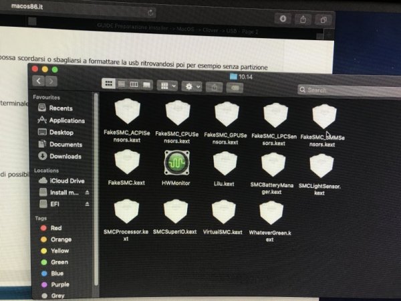Open the group-by arrangement dropdown
The image size is (401, 301).
[x=167, y=86]
